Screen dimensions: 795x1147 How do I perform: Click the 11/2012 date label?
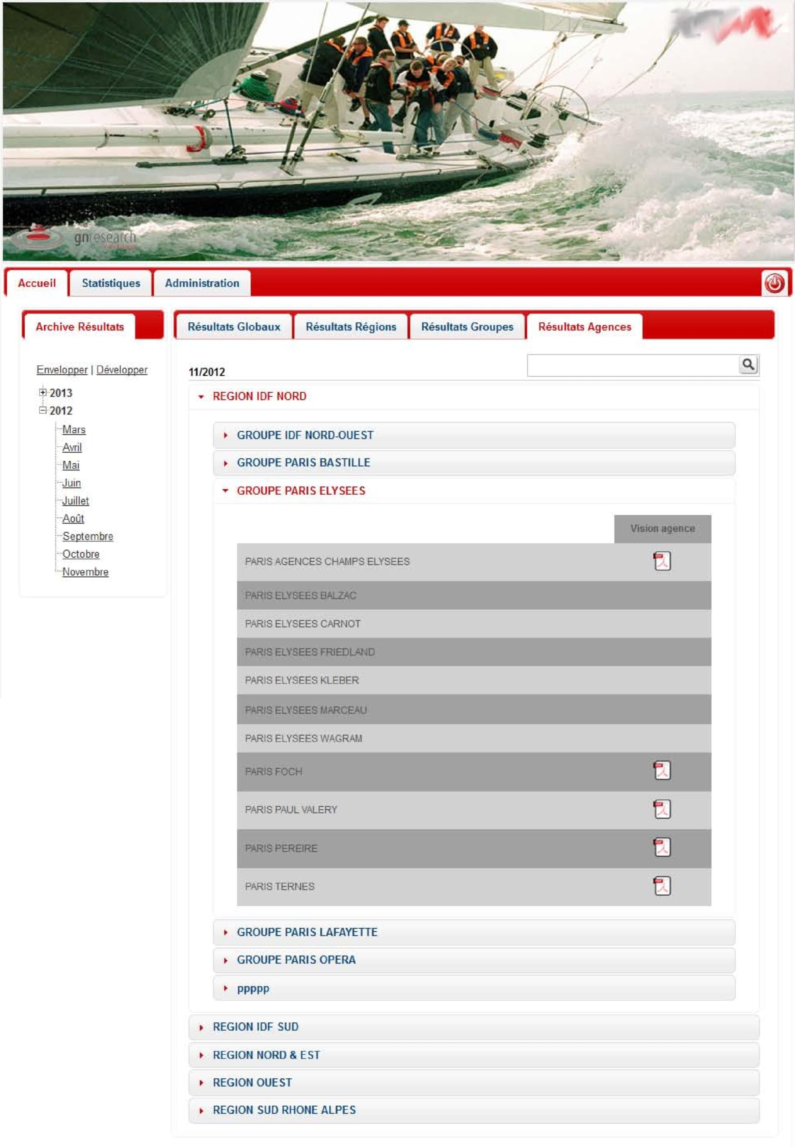(x=207, y=372)
